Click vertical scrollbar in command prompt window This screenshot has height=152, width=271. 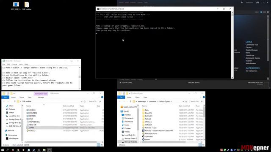coord(232,45)
